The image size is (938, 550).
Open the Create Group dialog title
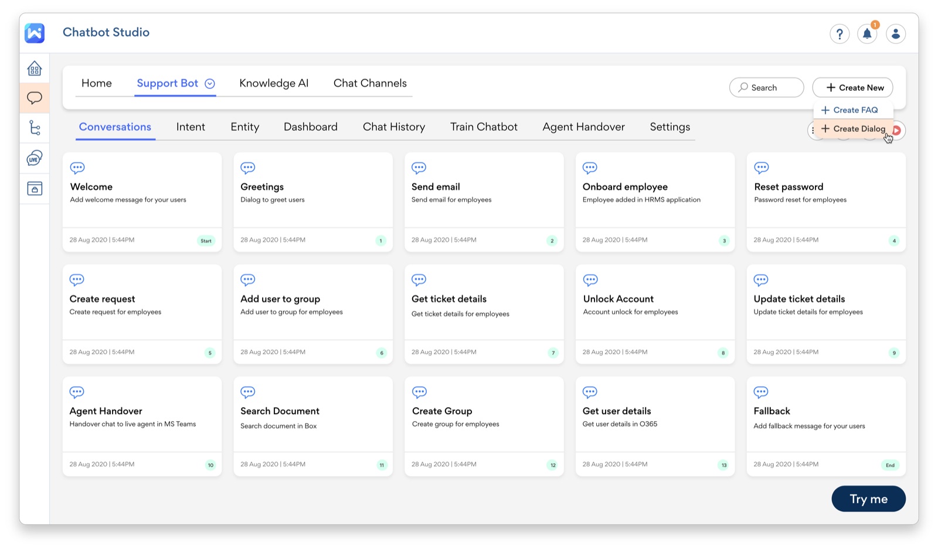442,411
